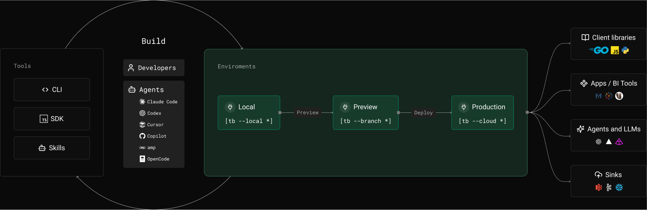Click the Developers person icon

[x=131, y=68]
